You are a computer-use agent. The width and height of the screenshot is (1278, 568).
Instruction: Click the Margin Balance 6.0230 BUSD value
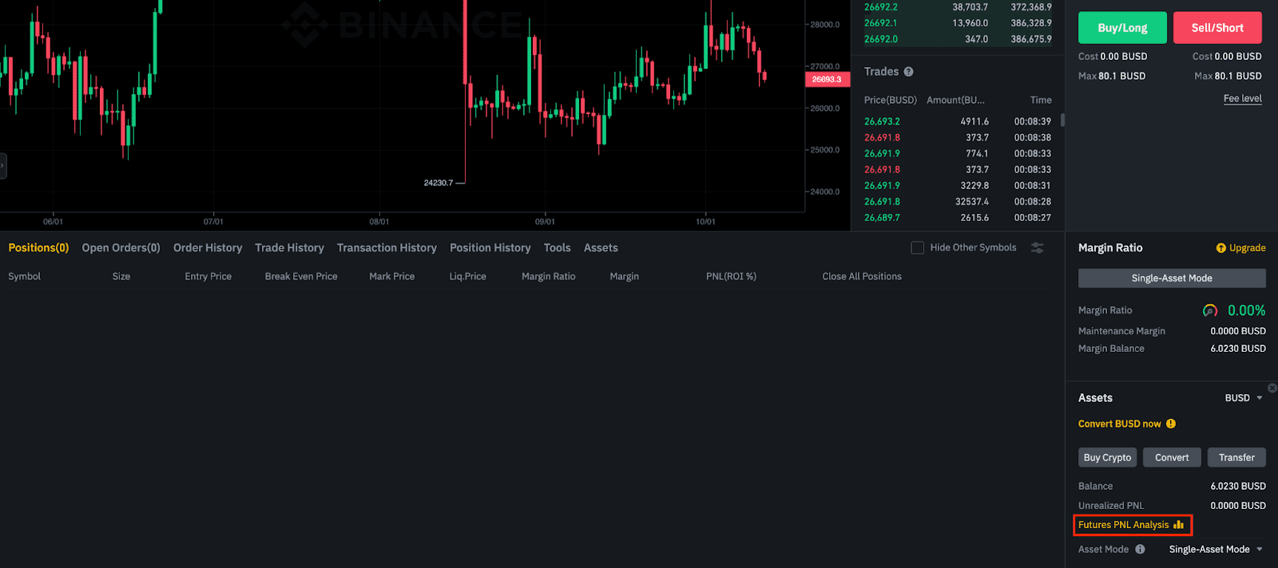point(1238,349)
